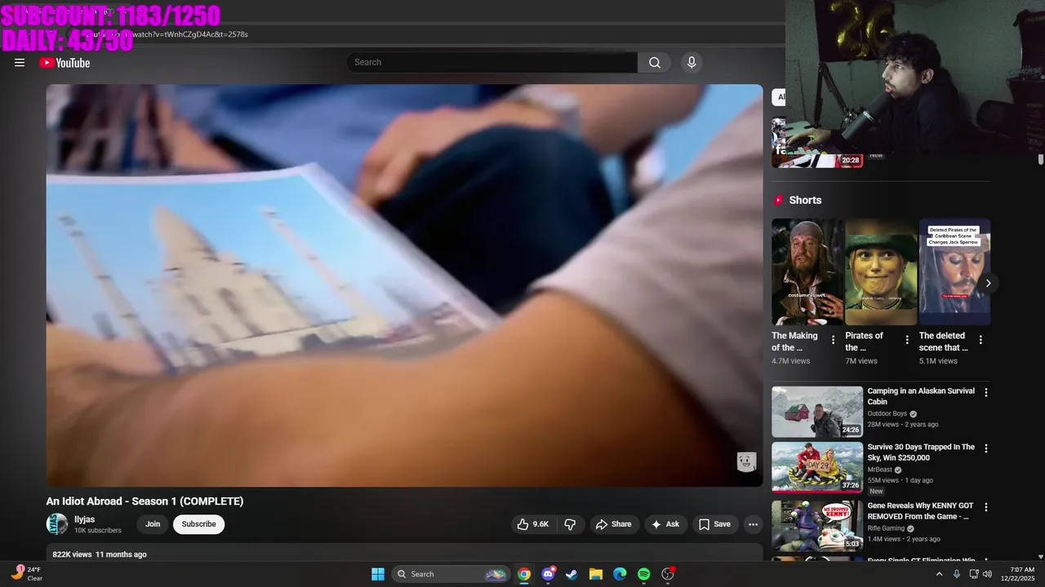Viewport: 1045px width, 587px height.
Task: Play Camping in an Alaskan Survival Cabin thumbnail
Action: click(x=817, y=412)
